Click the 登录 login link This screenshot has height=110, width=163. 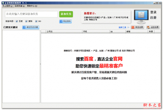point(153,12)
